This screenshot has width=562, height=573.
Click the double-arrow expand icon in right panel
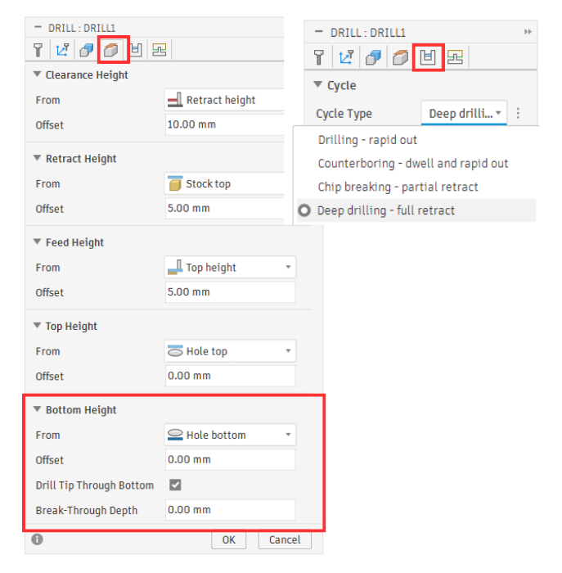[528, 32]
